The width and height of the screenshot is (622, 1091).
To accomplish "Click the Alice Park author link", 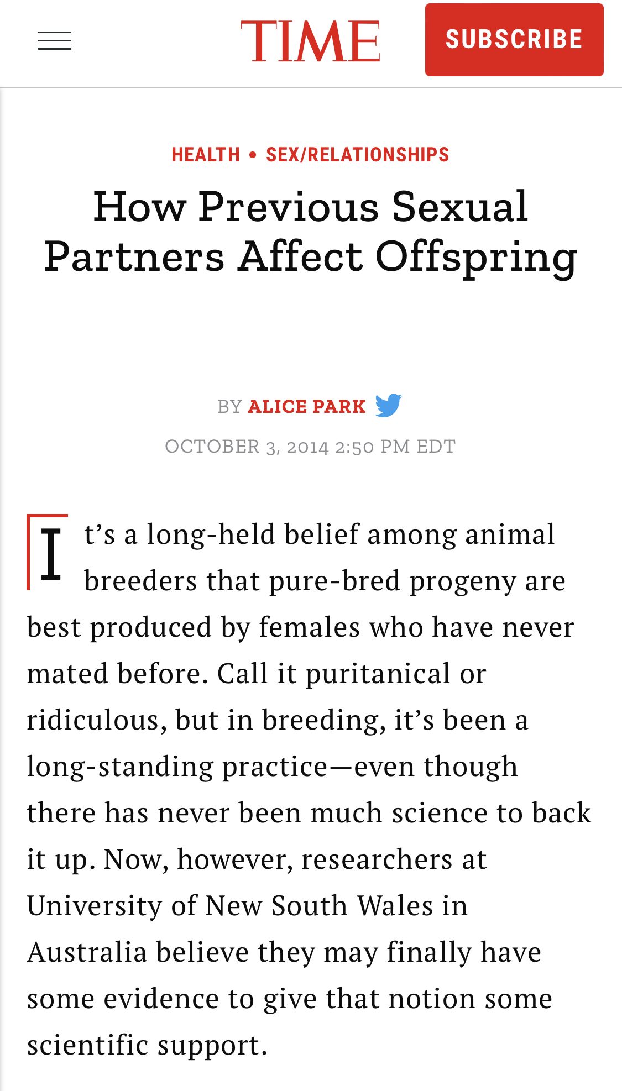I will tap(307, 407).
